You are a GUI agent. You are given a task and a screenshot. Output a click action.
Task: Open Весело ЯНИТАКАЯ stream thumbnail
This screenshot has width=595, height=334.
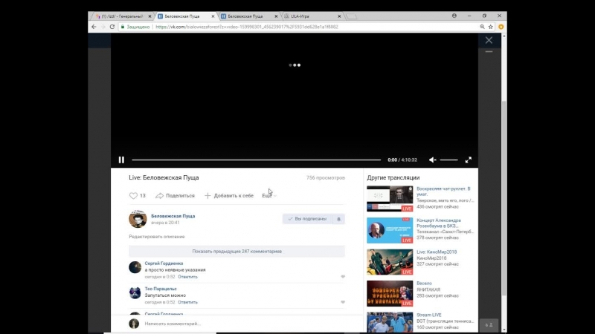point(390,293)
